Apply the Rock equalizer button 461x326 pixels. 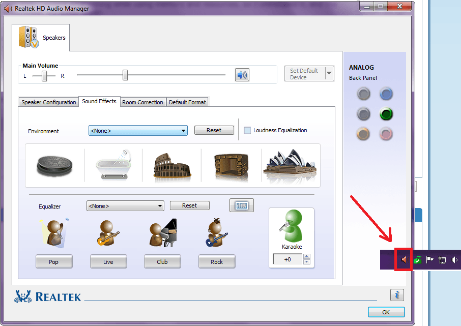[x=217, y=261]
